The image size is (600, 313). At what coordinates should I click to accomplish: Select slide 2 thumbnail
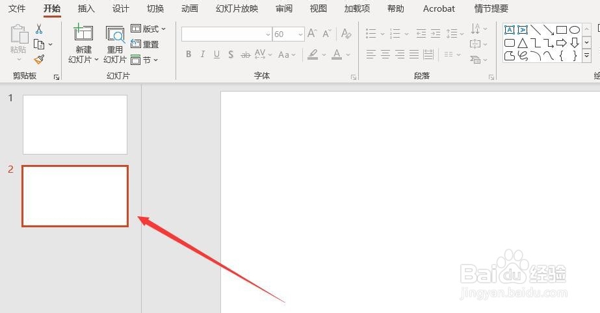coord(75,196)
